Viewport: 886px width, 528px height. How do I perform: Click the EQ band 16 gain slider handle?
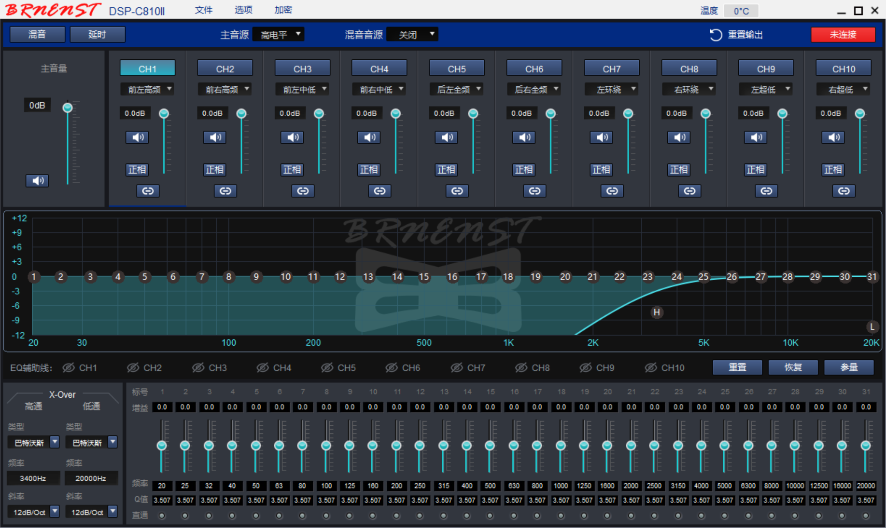[x=514, y=445]
